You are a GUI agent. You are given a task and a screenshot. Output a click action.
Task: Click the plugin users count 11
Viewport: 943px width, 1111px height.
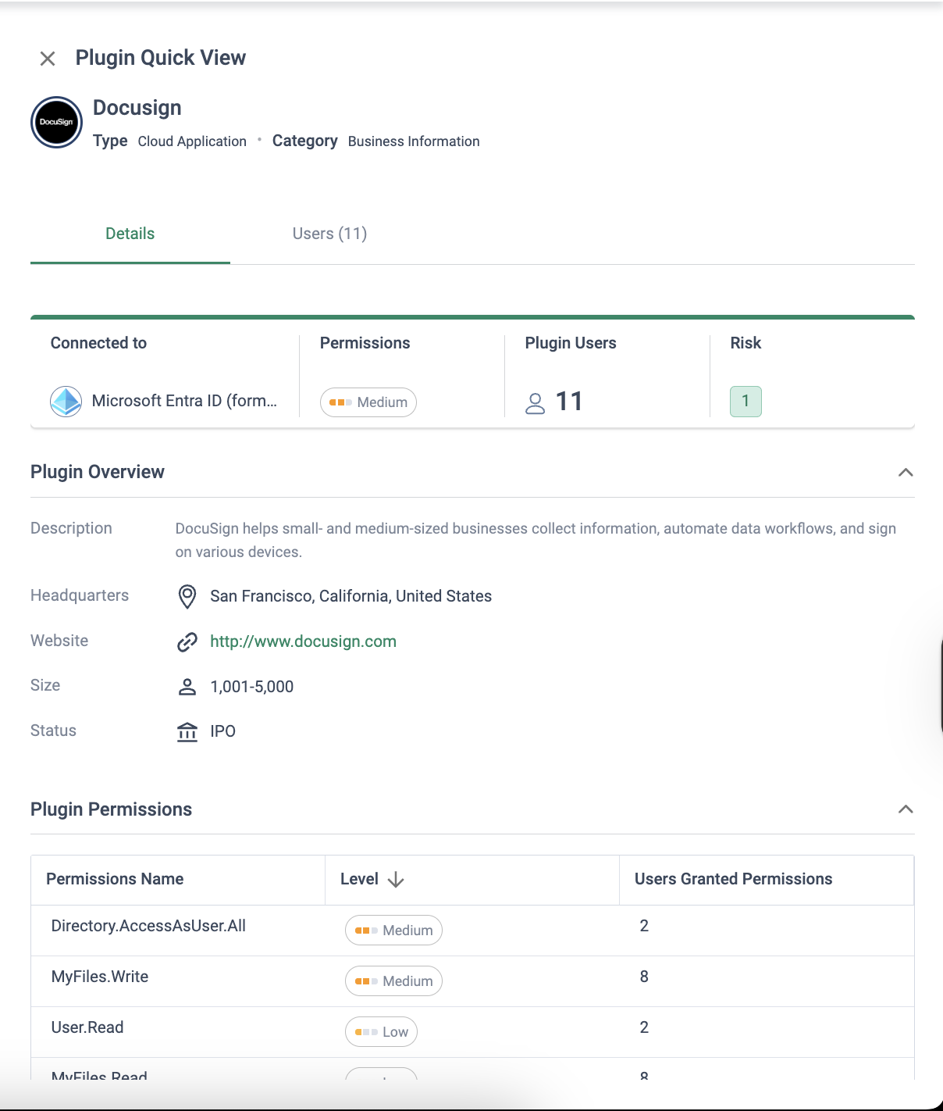[x=569, y=402]
